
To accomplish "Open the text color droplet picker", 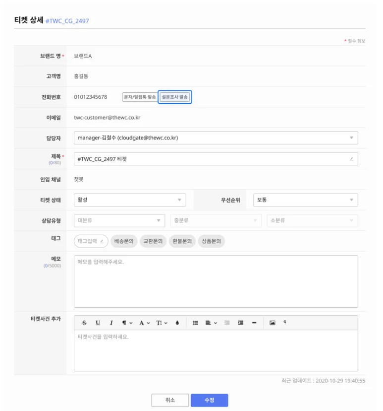I will pyautogui.click(x=177, y=323).
